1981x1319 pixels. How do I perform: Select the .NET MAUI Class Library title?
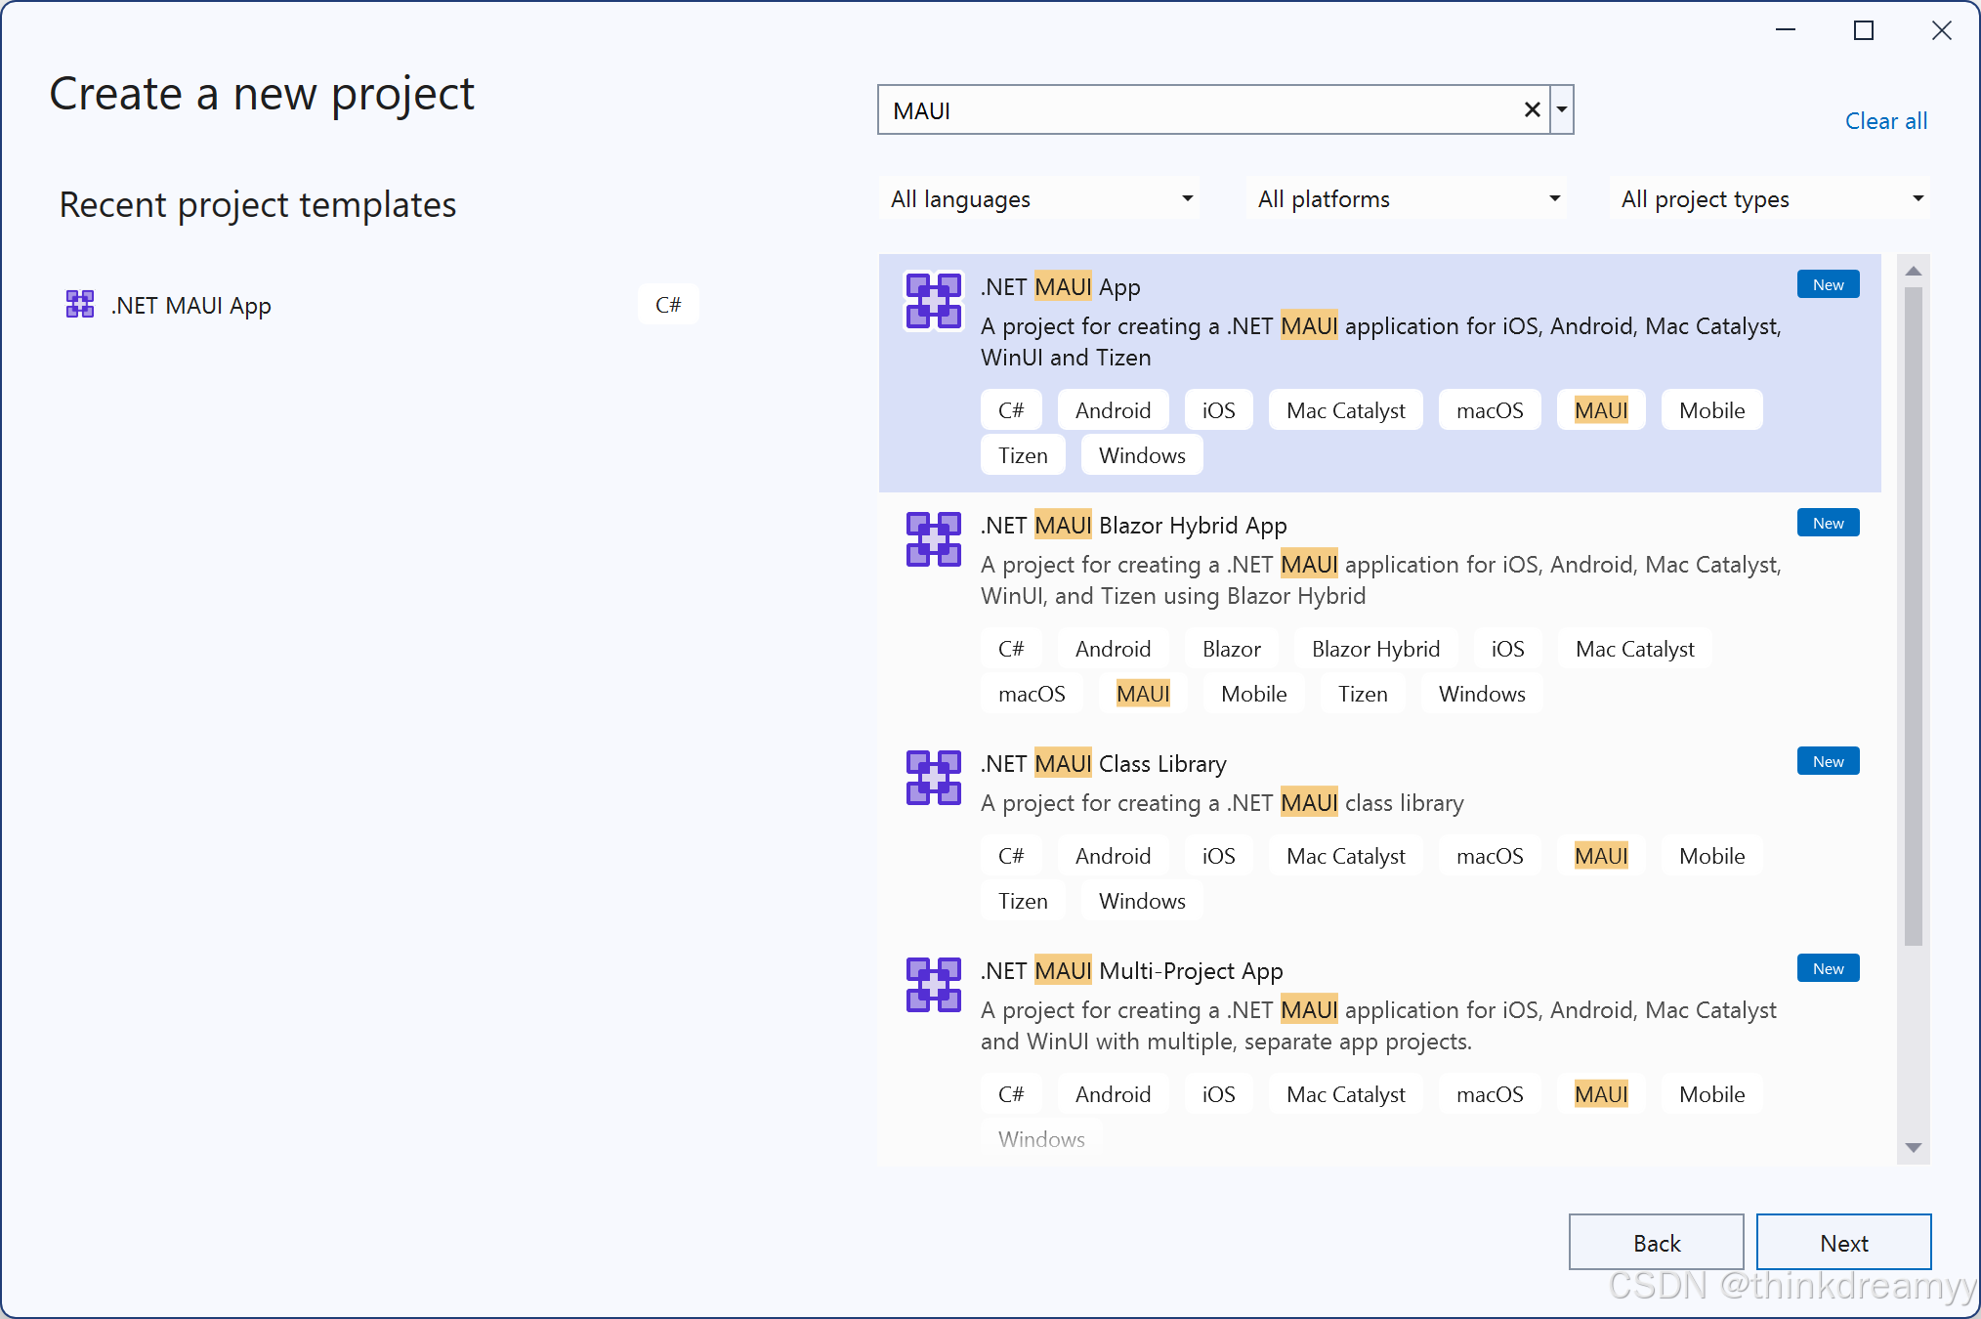click(1104, 764)
